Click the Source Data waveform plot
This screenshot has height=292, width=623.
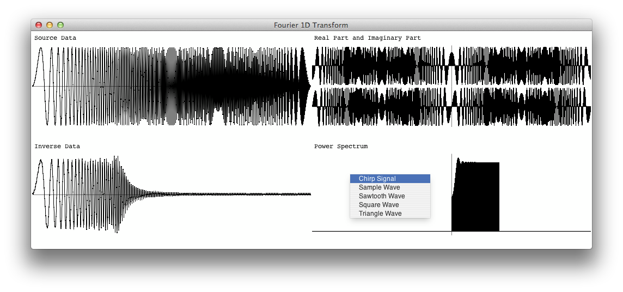coord(172,86)
